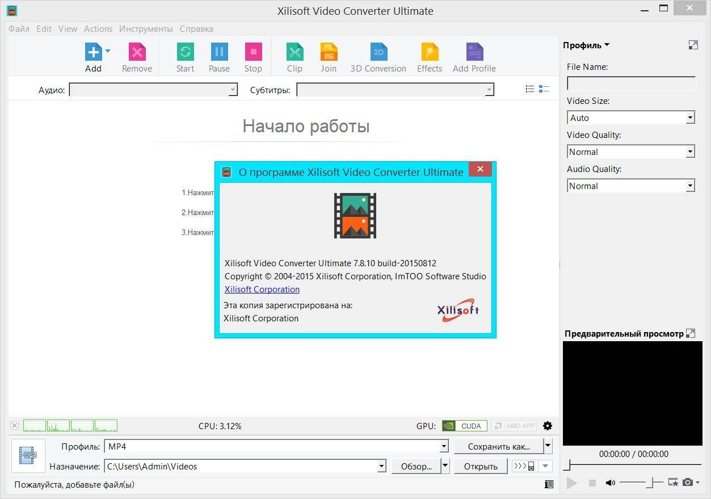Viewport: 711px width, 499px height.
Task: Open the Справка menu
Action: point(196,29)
